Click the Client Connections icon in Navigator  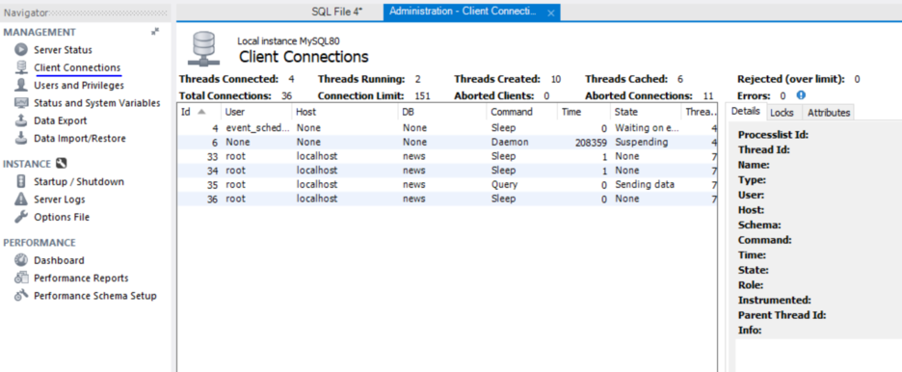[21, 67]
